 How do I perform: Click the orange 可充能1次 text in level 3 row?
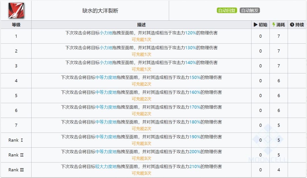click(141, 69)
